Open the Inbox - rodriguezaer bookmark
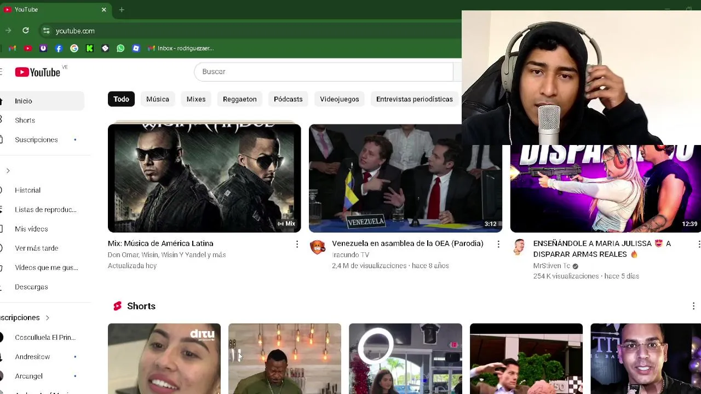Image resolution: width=701 pixels, height=394 pixels. pyautogui.click(x=181, y=48)
